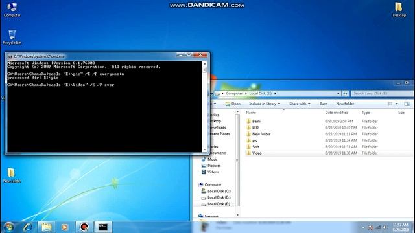Open Windows Explorer taskbar icon
Image resolution: width=415 pixels, height=233 pixels.
[47, 227]
